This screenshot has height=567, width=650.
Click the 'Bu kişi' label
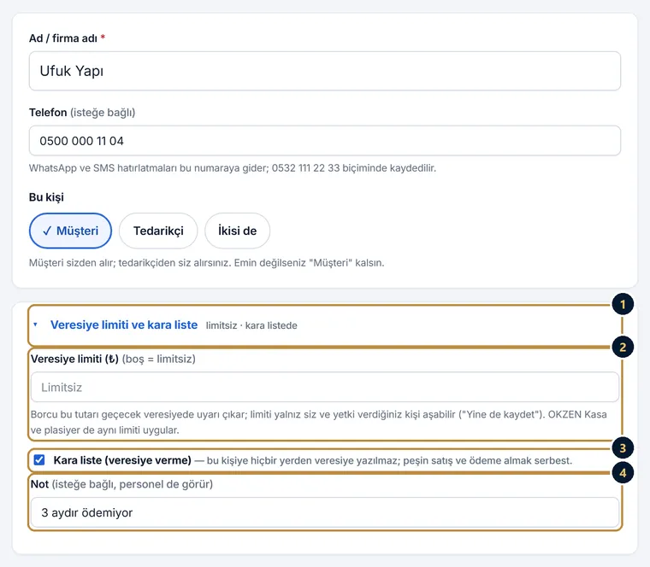tap(46, 197)
